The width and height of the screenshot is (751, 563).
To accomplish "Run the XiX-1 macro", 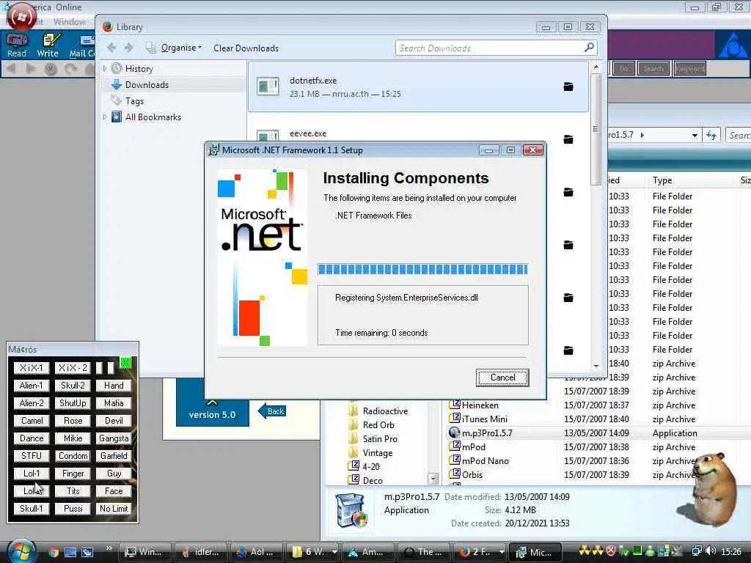I will pyautogui.click(x=32, y=368).
